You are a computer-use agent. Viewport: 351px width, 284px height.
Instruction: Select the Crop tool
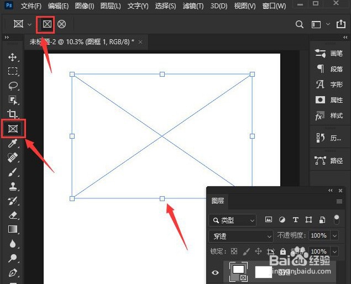click(13, 114)
